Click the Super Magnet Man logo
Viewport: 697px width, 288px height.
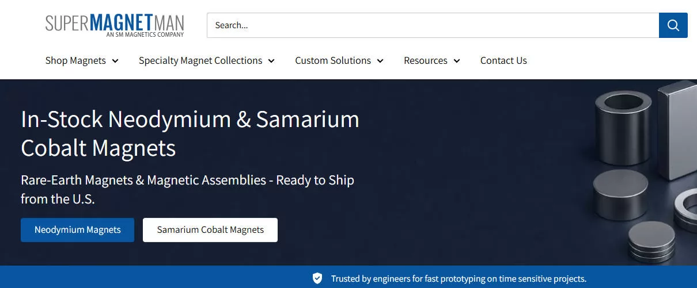[x=115, y=25]
